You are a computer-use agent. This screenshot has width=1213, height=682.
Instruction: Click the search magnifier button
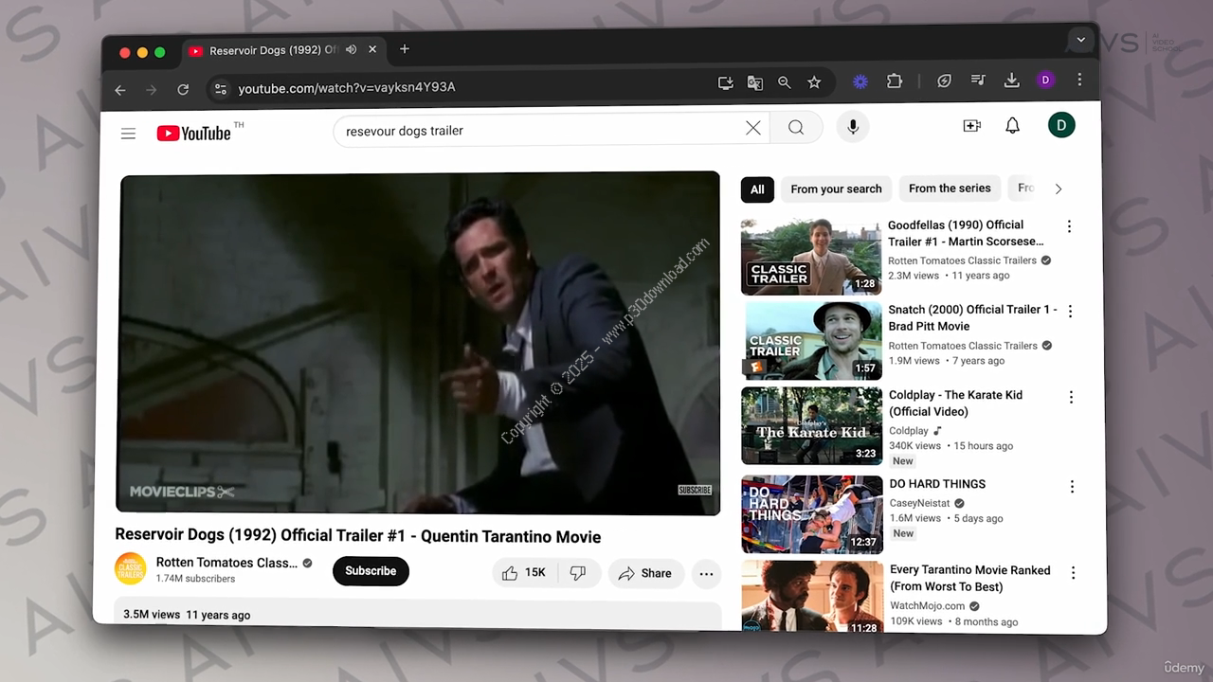[x=796, y=128]
